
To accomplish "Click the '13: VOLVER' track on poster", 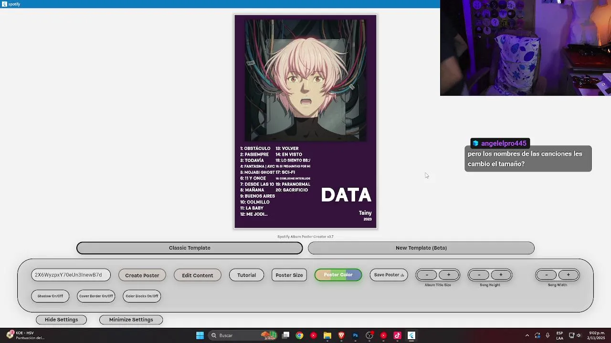I will 287,149.
